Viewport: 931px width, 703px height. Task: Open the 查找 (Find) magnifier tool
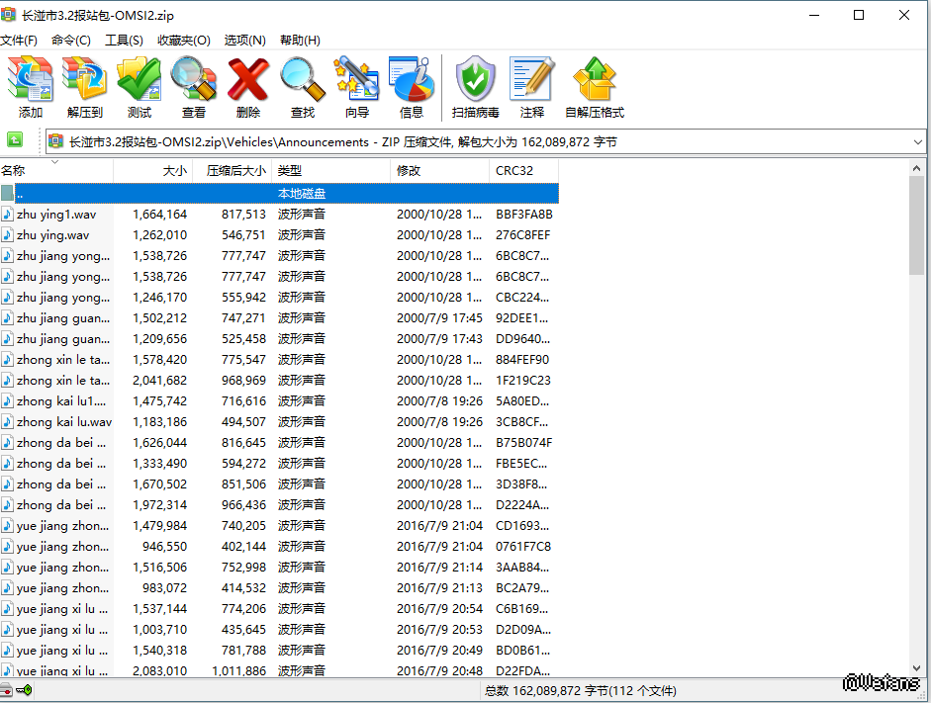pos(302,87)
